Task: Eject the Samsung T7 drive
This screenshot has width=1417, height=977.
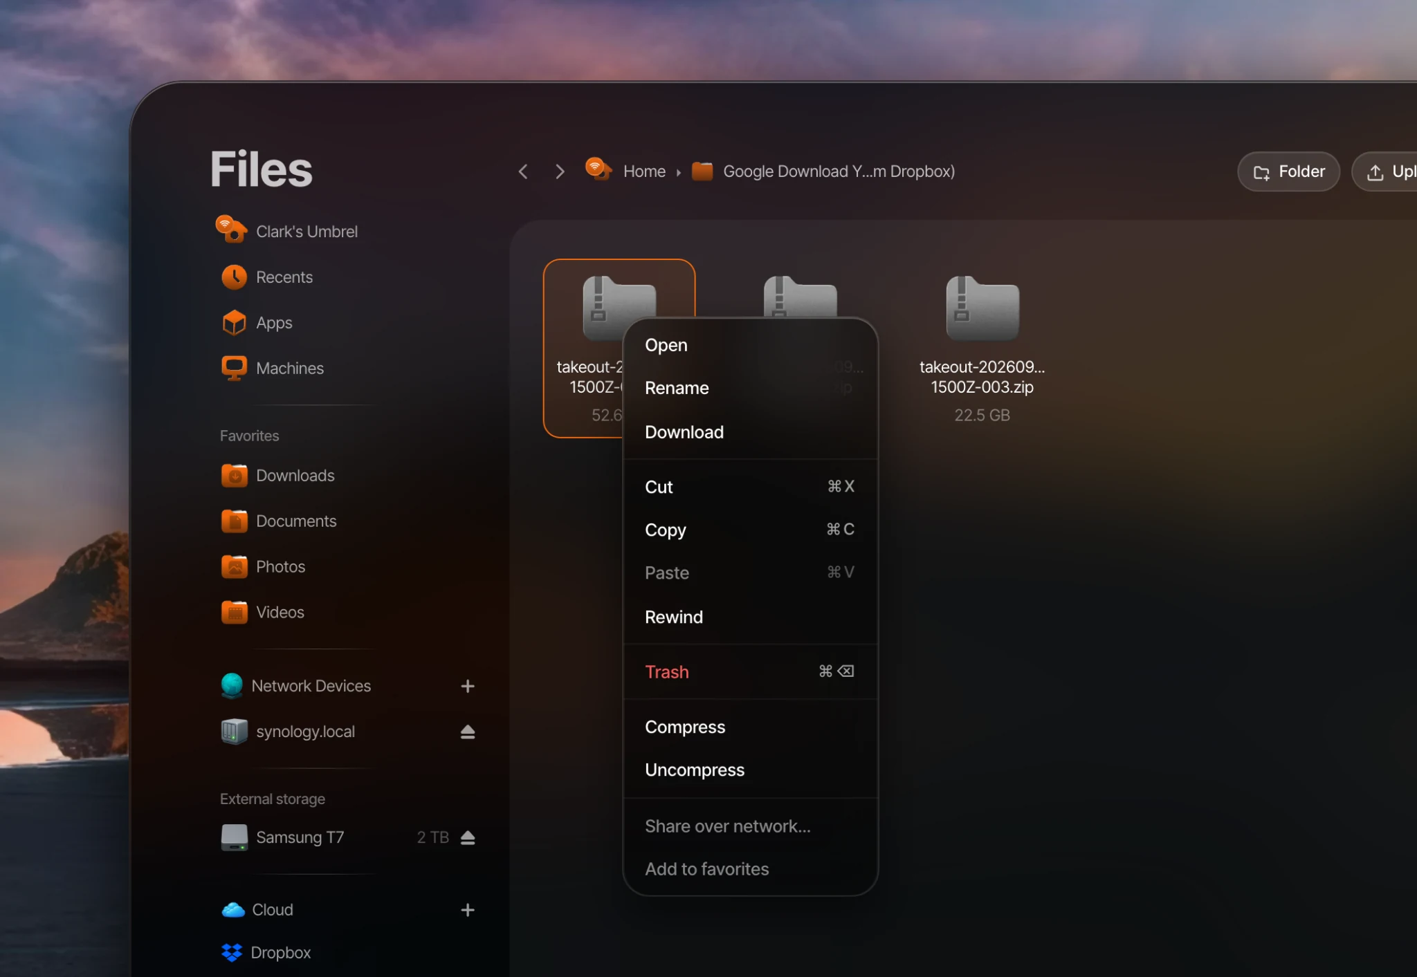Action: 468,837
